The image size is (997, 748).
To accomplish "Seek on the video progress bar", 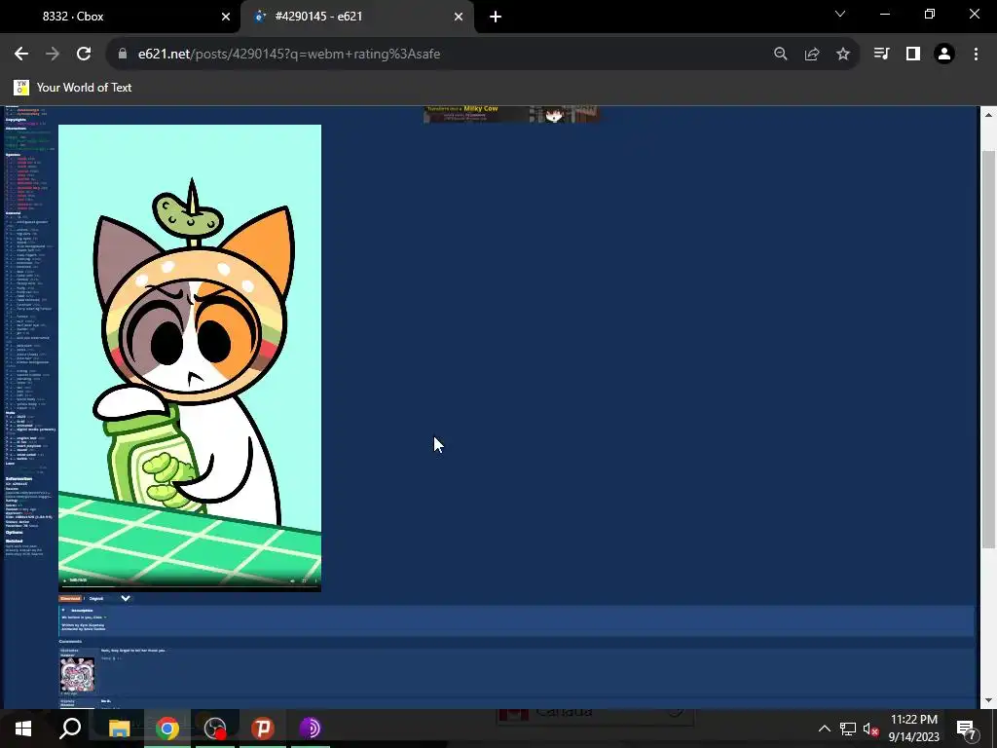I will tap(190, 586).
